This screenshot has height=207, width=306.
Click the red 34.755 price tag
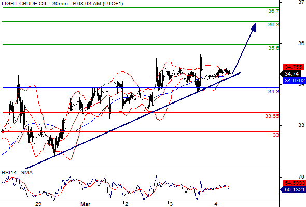[x=293, y=67]
